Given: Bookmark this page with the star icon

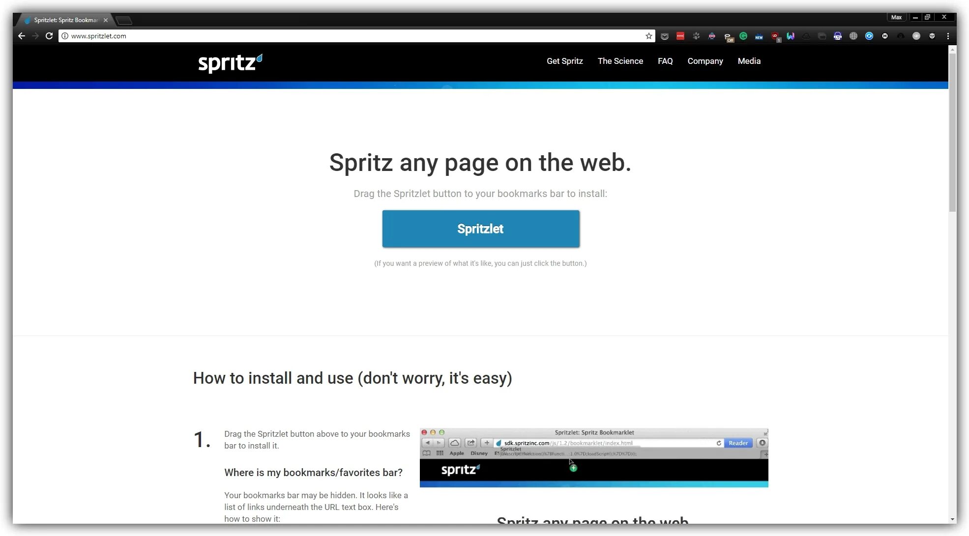Looking at the screenshot, I should click(x=648, y=36).
